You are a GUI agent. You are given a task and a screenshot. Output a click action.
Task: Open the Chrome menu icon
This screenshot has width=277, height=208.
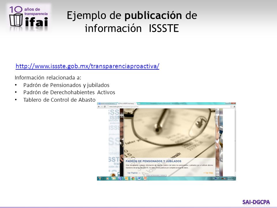pyautogui.click(x=234, y=107)
